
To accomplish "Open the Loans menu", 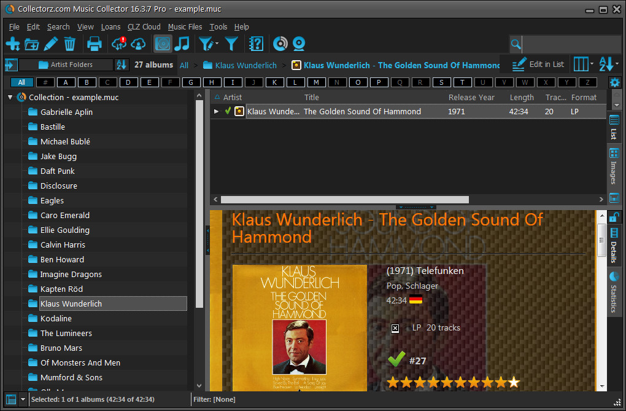I will coord(110,27).
